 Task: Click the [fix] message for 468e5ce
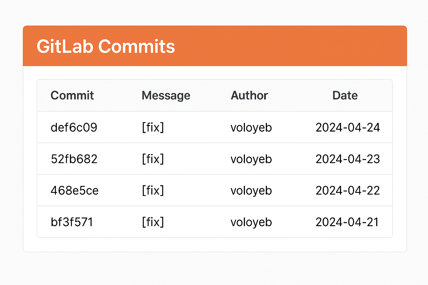click(153, 191)
